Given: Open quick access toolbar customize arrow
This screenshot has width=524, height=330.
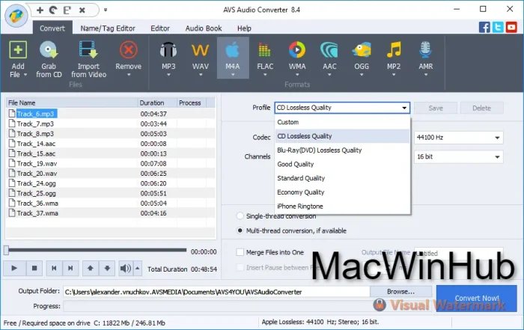Looking at the screenshot, I should (x=106, y=10).
